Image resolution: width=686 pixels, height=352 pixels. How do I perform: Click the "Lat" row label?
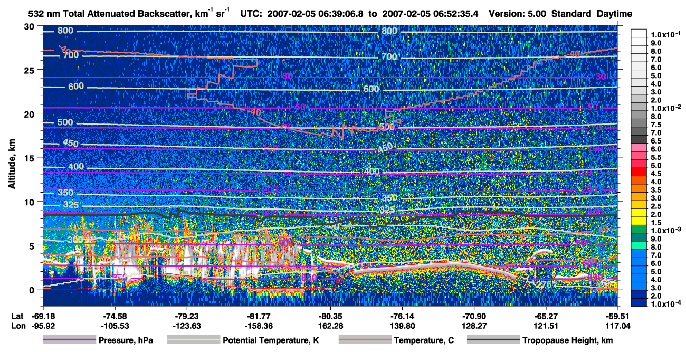coord(17,316)
